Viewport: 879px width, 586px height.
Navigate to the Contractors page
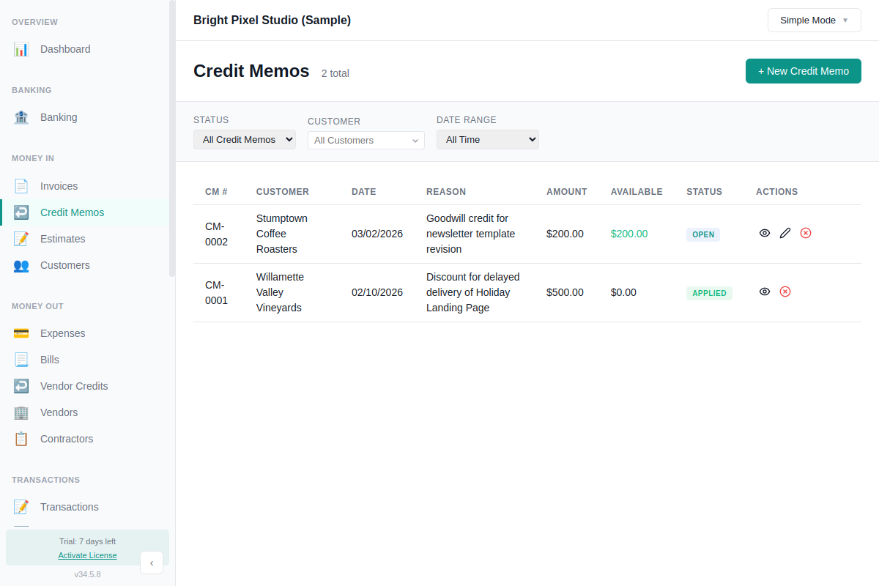[67, 439]
